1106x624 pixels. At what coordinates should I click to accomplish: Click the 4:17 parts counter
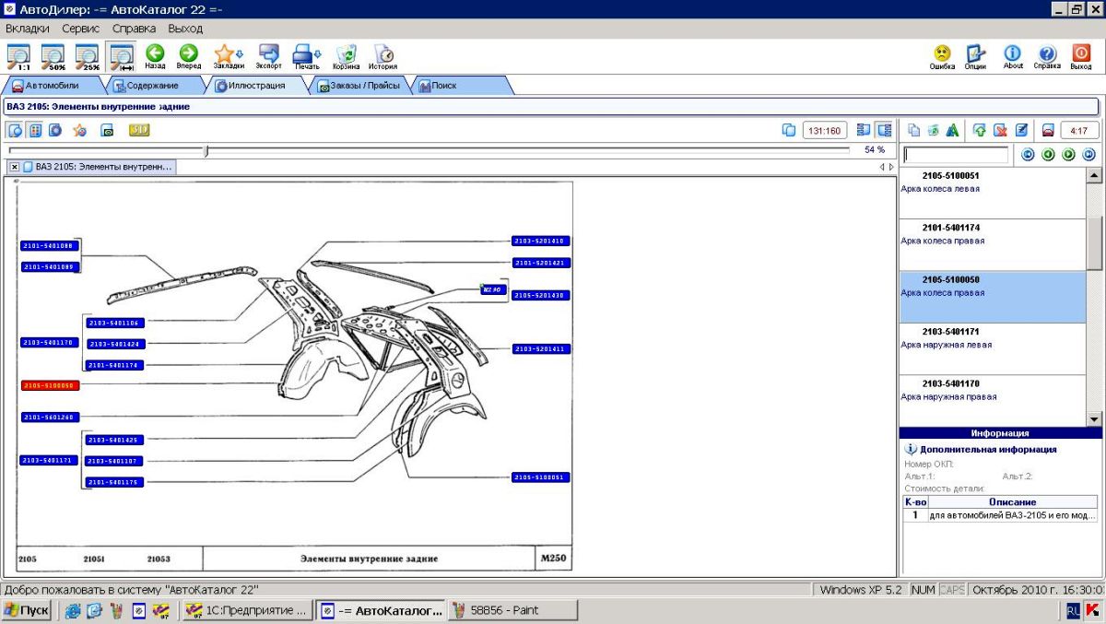click(1079, 130)
